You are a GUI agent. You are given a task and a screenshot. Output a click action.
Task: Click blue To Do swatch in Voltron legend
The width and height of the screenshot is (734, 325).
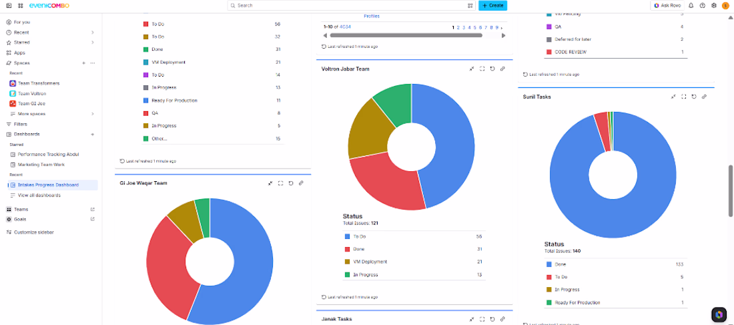pyautogui.click(x=347, y=236)
